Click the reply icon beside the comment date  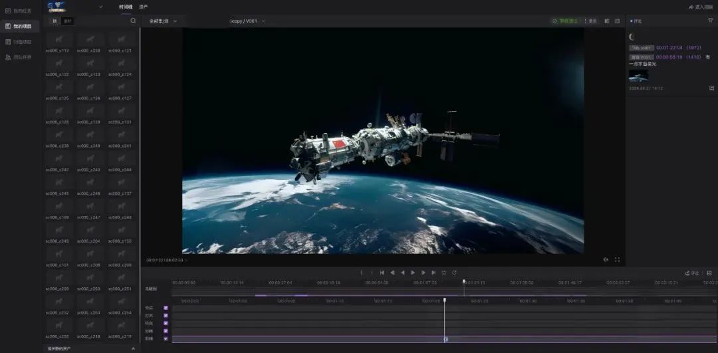click(711, 88)
